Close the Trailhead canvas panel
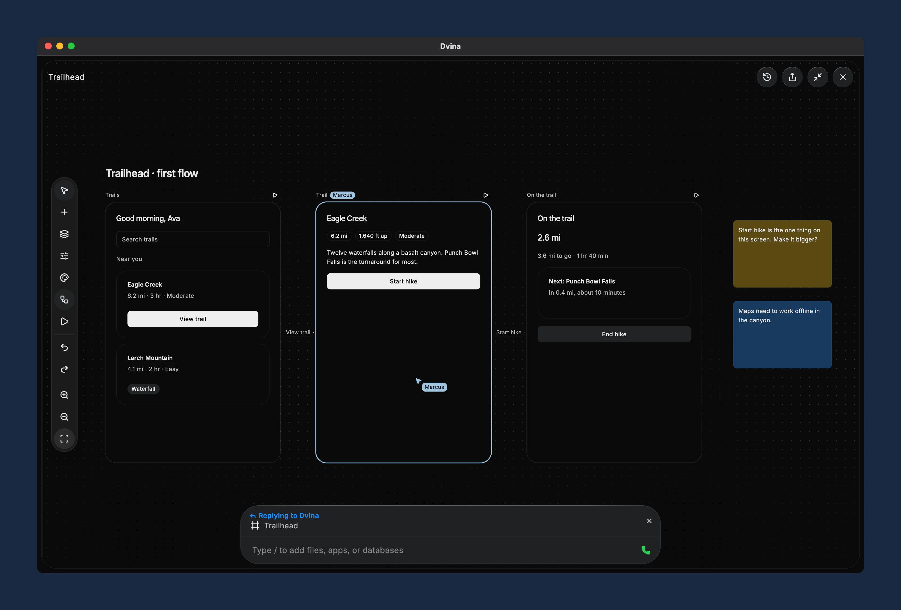 [843, 77]
